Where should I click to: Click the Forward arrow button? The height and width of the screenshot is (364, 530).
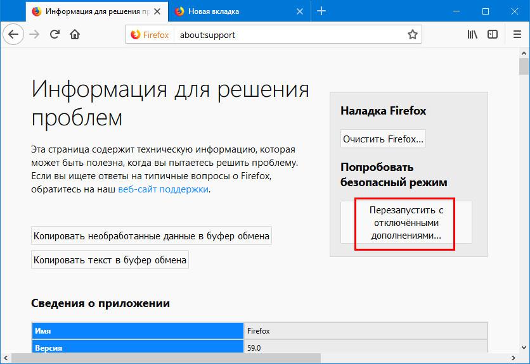click(34, 34)
